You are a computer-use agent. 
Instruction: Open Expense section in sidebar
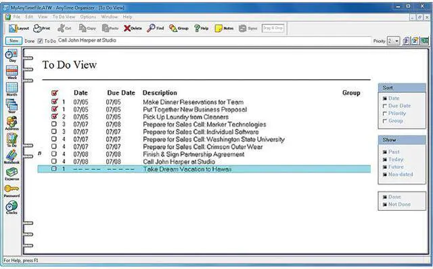click(12, 173)
